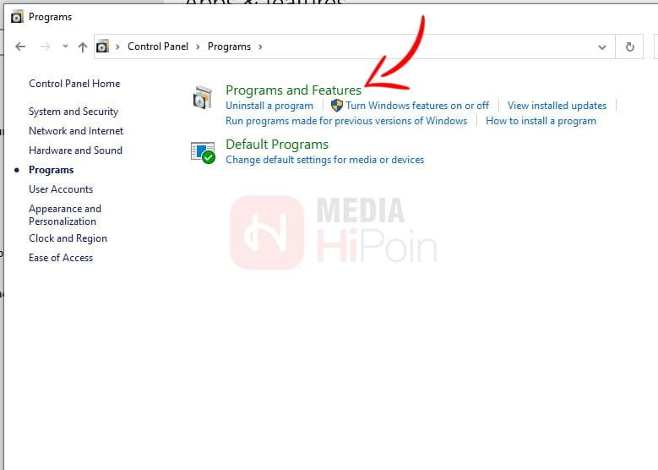The height and width of the screenshot is (470, 658).
Task: Select Programs in the left sidebar
Action: pyautogui.click(x=52, y=170)
